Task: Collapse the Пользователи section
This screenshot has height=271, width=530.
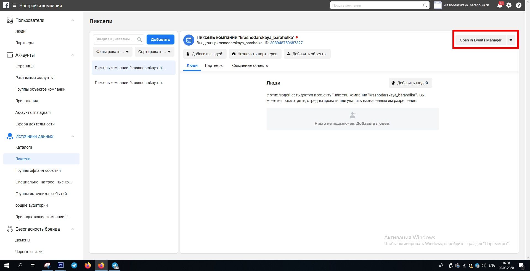Action: pyautogui.click(x=73, y=20)
